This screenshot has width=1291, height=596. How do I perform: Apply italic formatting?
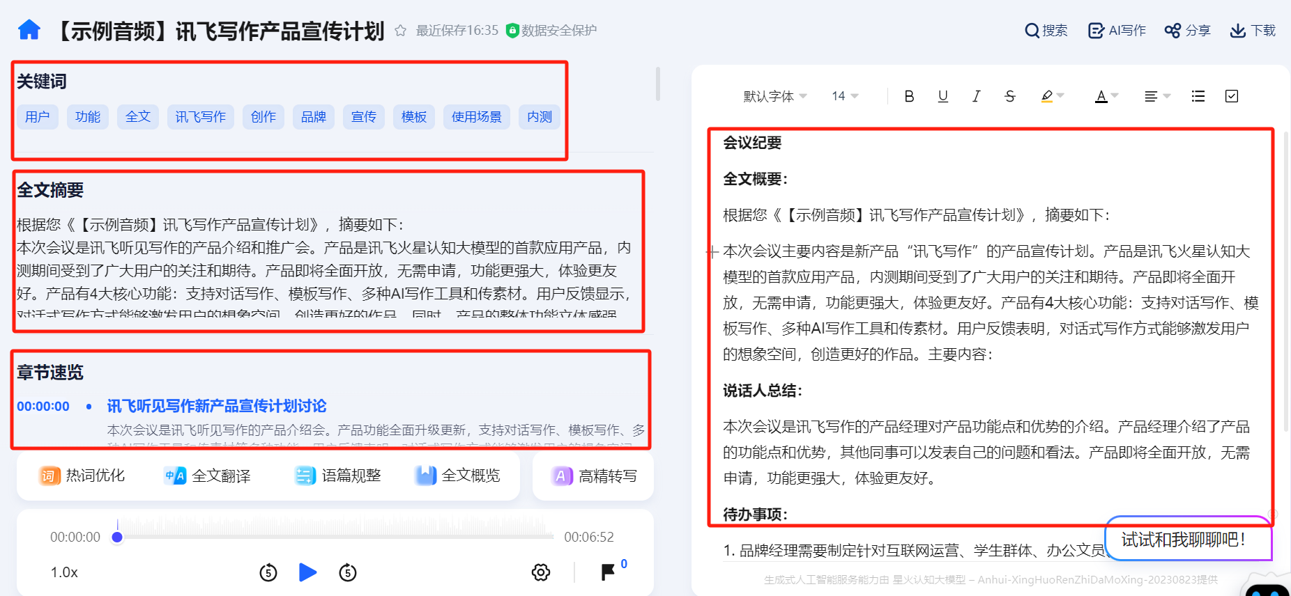pos(976,96)
